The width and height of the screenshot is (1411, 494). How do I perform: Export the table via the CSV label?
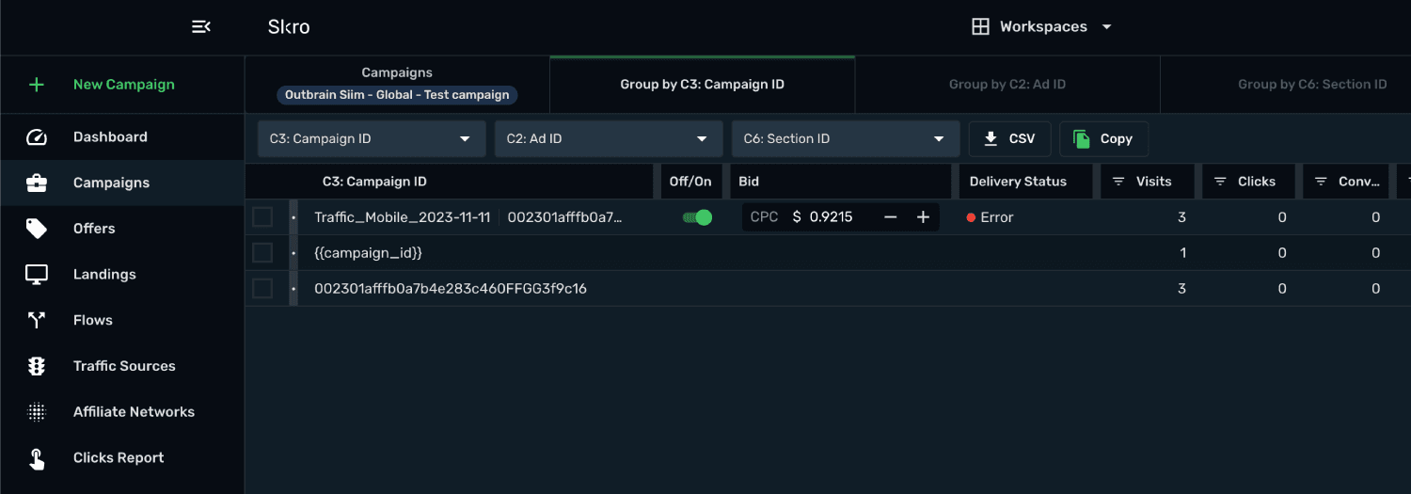1022,138
